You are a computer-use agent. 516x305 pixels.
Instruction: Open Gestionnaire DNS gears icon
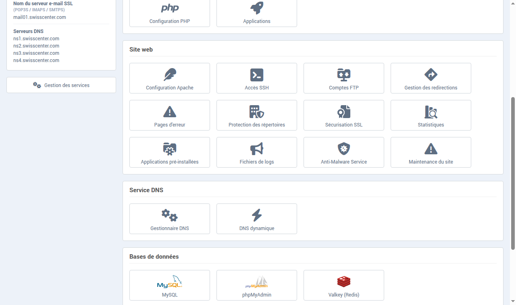[x=170, y=215]
